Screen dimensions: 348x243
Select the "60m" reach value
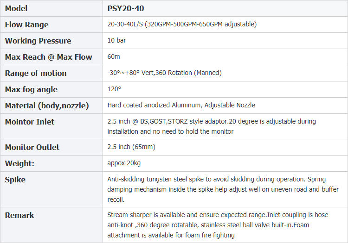[114, 56]
